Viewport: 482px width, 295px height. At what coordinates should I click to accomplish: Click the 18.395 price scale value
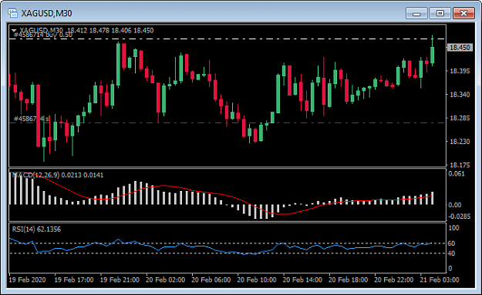(x=460, y=71)
